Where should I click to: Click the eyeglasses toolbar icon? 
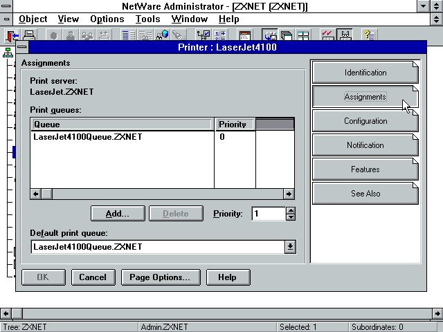[x=345, y=35]
